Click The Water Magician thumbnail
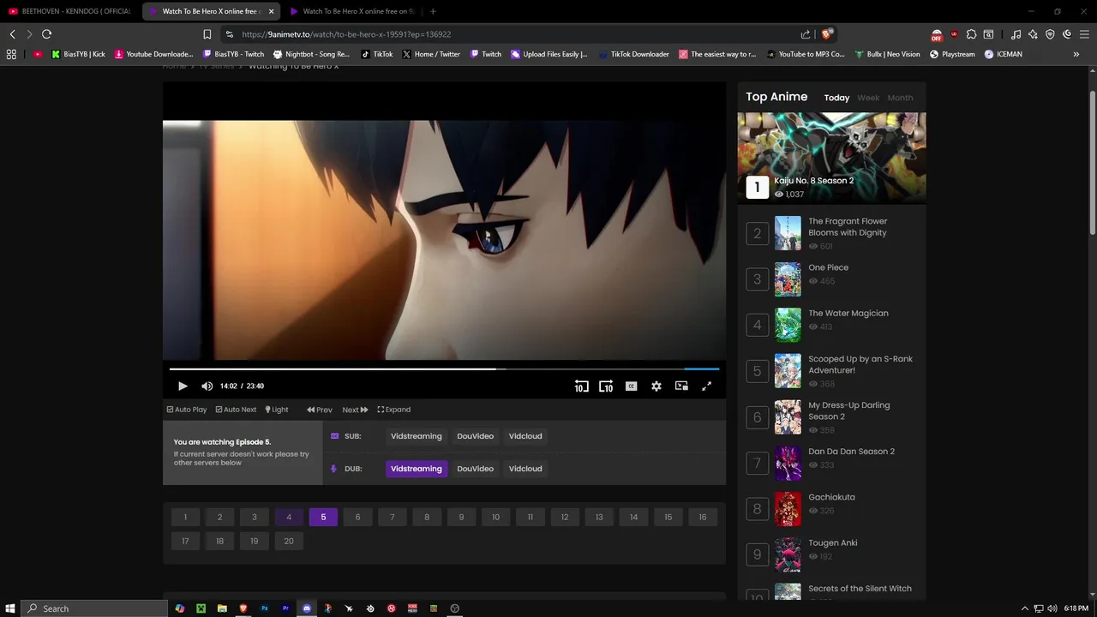This screenshot has width=1097, height=617. tap(788, 325)
